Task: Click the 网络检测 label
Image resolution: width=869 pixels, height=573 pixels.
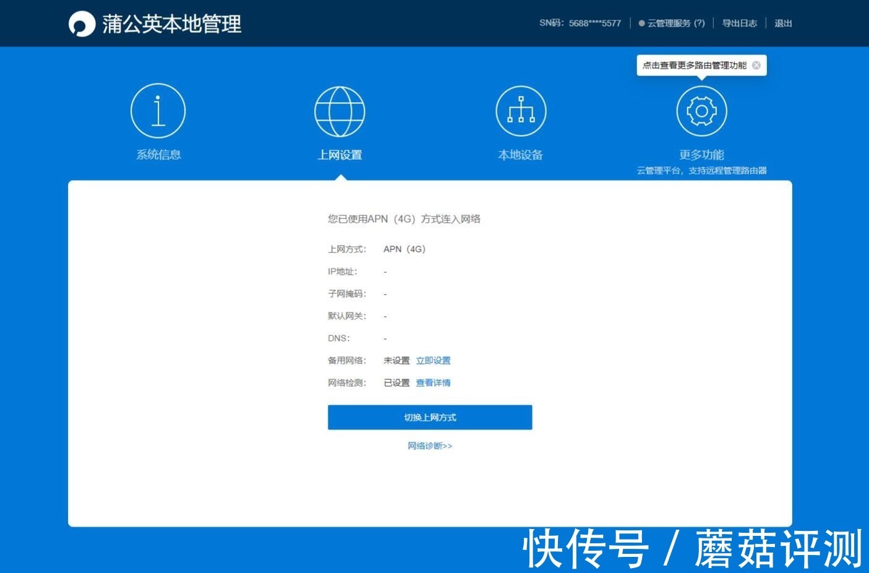Action: 347,382
